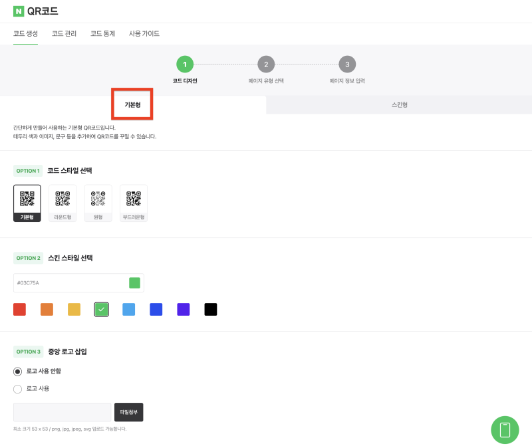532x446 pixels.
Task: Select the 부드러운형 QR code style
Action: 133,203
